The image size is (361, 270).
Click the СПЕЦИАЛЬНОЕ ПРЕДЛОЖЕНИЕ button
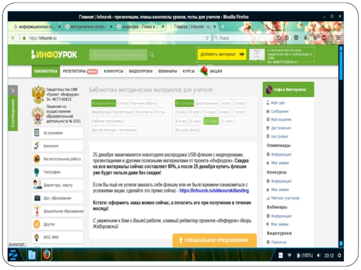click(x=214, y=240)
